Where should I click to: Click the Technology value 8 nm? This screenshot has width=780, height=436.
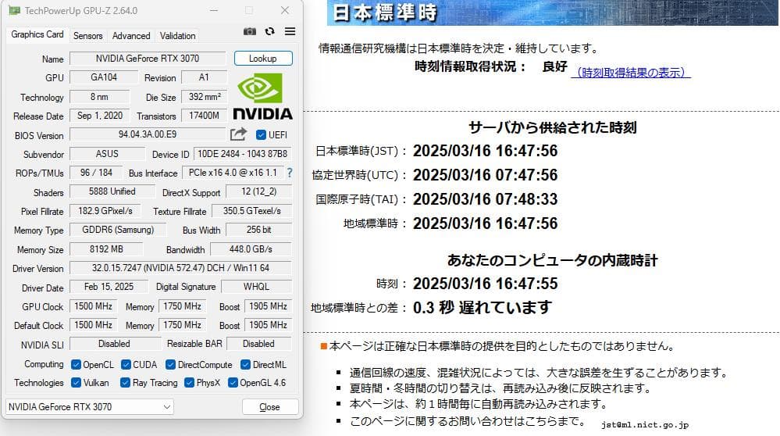99,97
